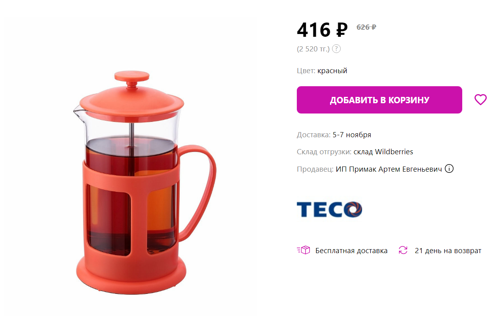Click the Продавец label

pos(315,169)
